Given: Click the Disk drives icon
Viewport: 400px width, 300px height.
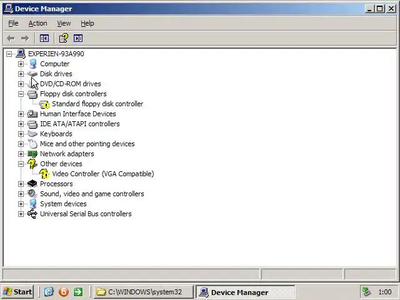Looking at the screenshot, I should (32, 74).
